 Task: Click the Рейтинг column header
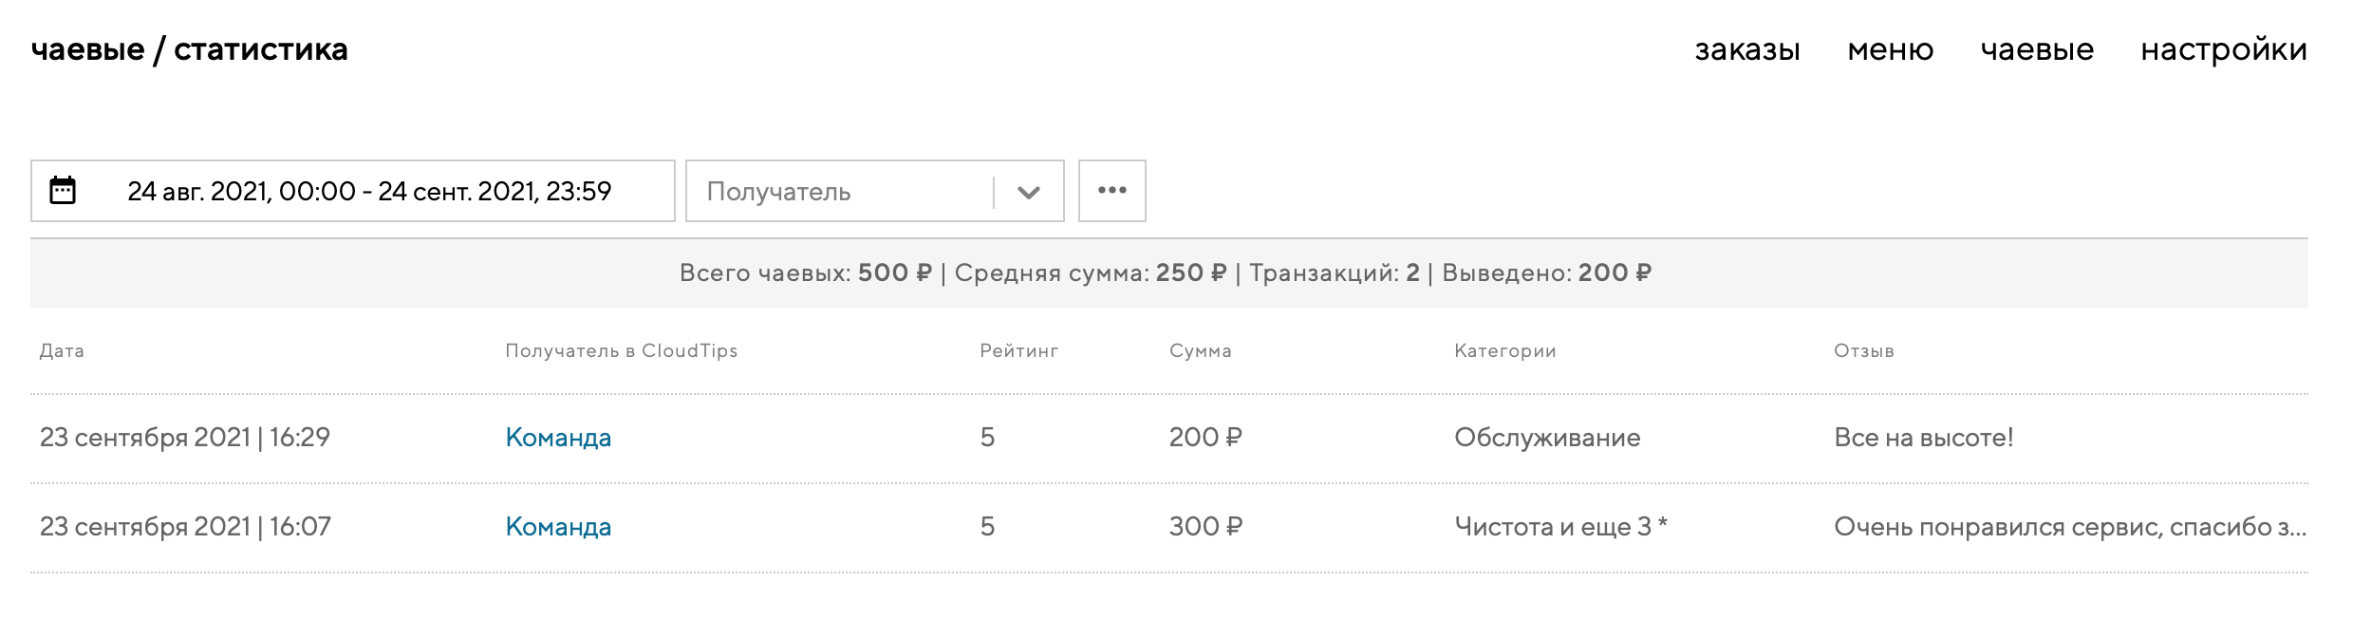pyautogui.click(x=1018, y=351)
